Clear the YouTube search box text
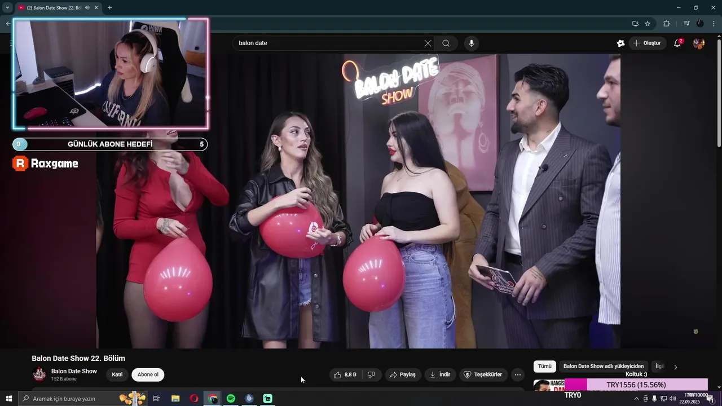 [428, 43]
